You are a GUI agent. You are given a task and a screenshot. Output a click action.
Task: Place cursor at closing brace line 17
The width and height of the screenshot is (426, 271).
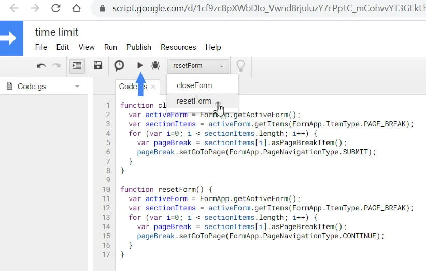pos(122,254)
